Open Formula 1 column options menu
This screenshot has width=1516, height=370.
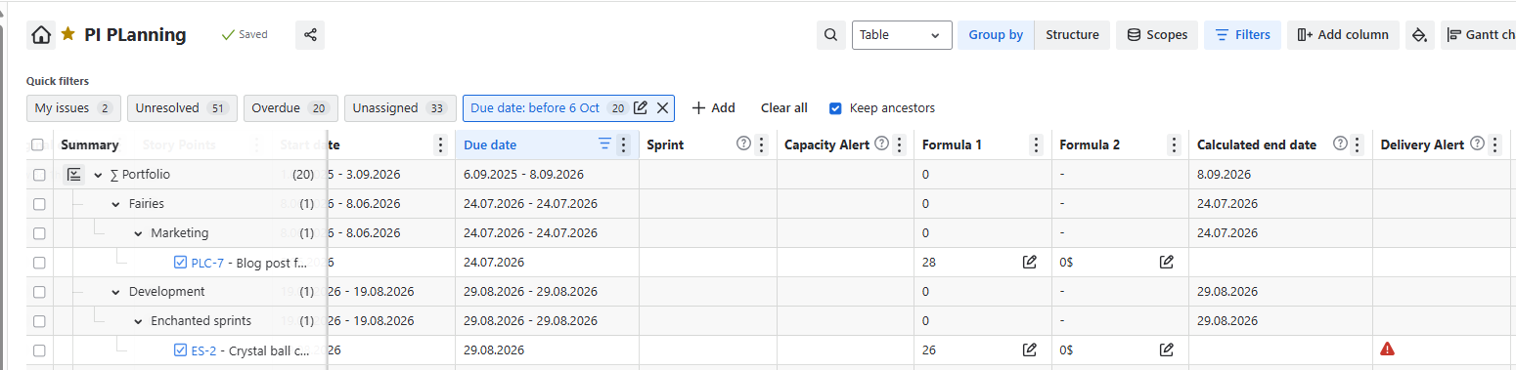(1037, 144)
